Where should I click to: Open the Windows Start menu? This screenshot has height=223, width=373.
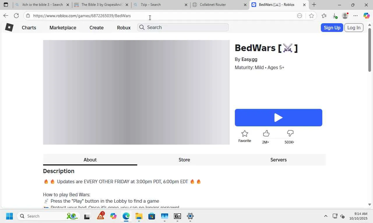point(9,216)
